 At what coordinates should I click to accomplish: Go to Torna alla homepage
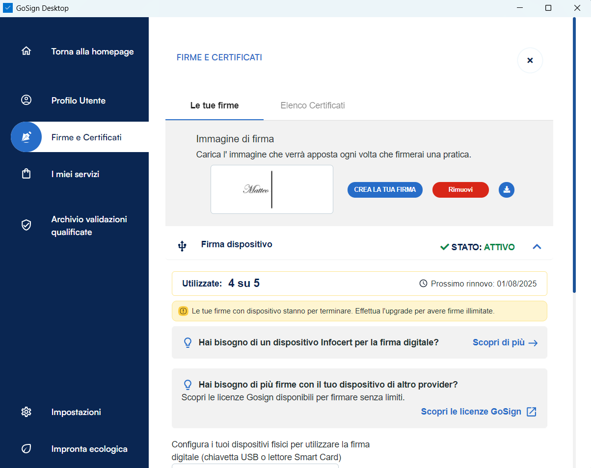92,52
